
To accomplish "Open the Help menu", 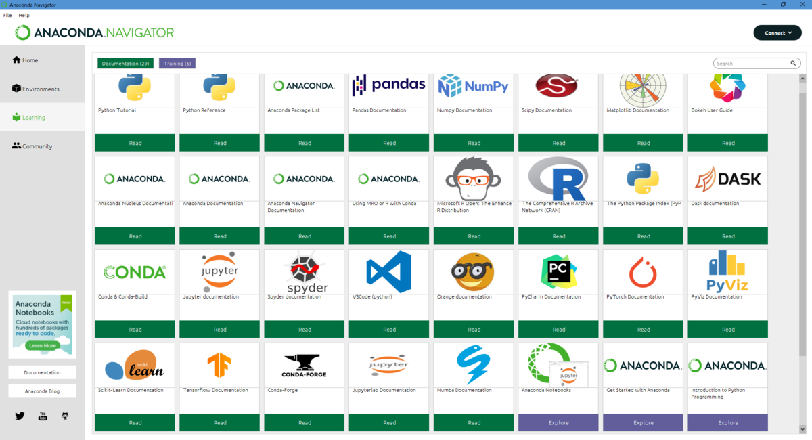I will click(x=24, y=15).
